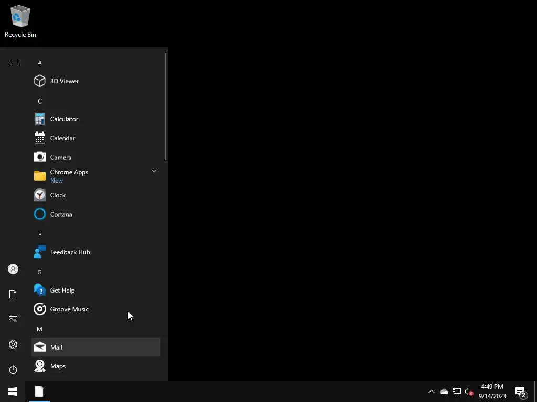Open the Calendar app
The height and width of the screenshot is (402, 537).
[x=96, y=138]
